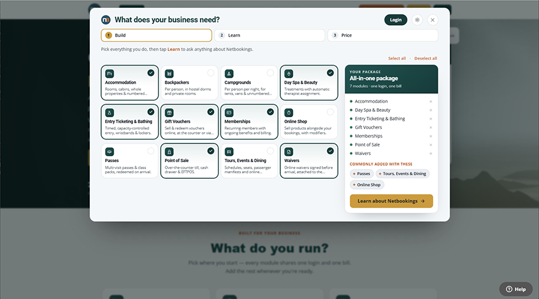Click the Memberships card icon
The image size is (539, 299).
tap(229, 112)
